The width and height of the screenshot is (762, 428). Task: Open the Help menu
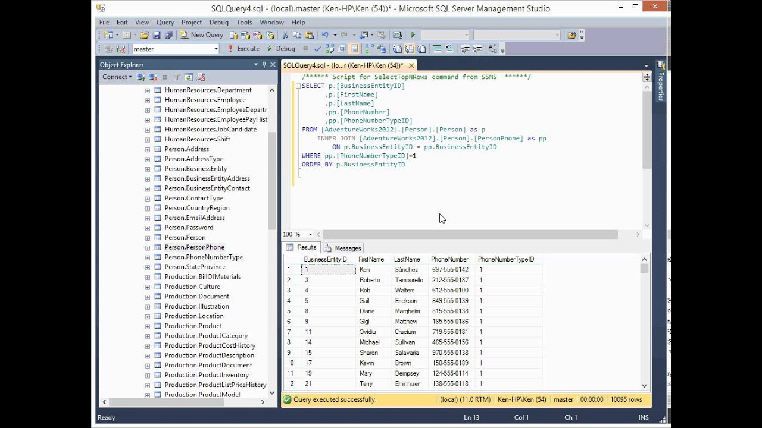pyautogui.click(x=298, y=22)
